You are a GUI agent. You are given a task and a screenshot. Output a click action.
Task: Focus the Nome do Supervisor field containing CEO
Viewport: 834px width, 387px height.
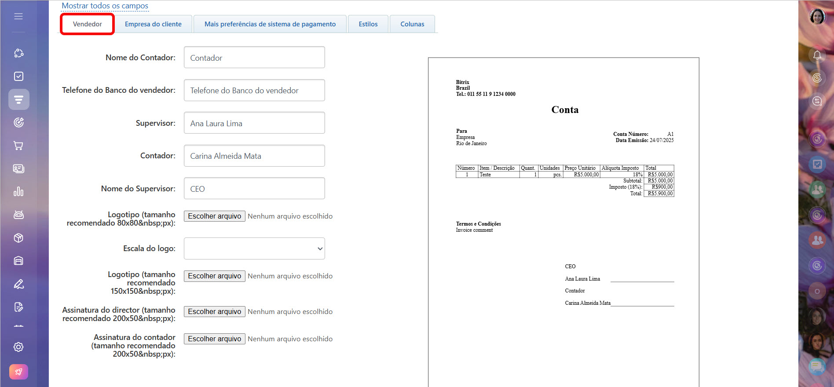pyautogui.click(x=254, y=188)
